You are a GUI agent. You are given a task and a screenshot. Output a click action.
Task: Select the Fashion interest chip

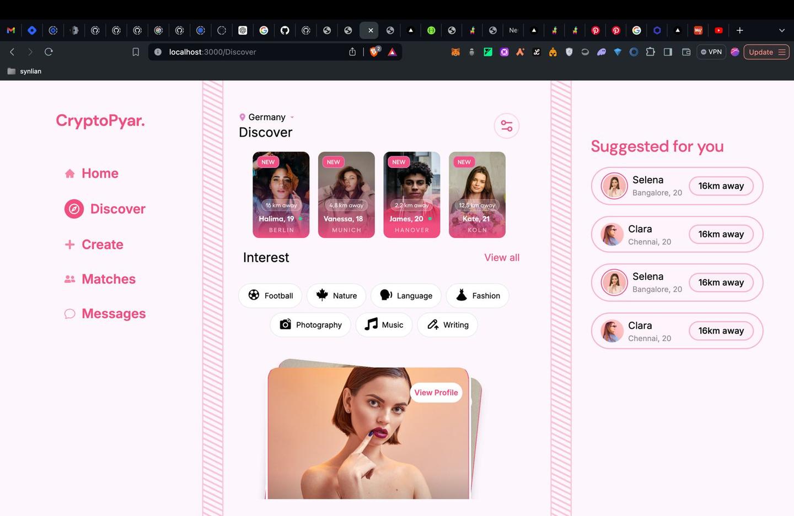478,296
